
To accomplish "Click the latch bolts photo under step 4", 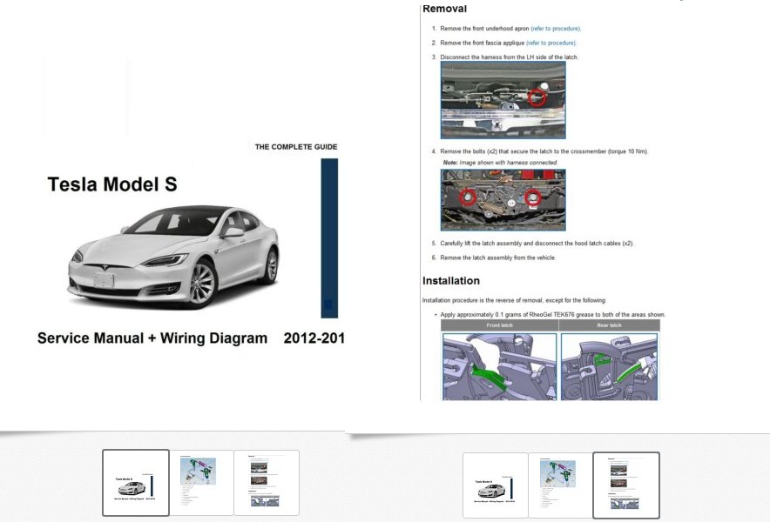I will 503,200.
